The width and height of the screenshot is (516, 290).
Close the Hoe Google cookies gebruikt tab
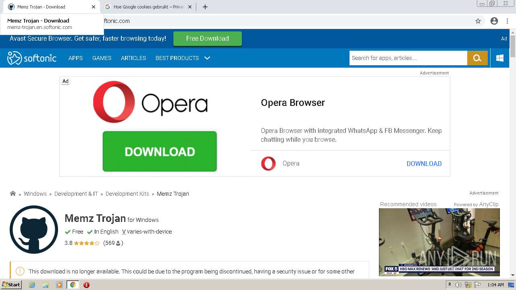coord(190,7)
